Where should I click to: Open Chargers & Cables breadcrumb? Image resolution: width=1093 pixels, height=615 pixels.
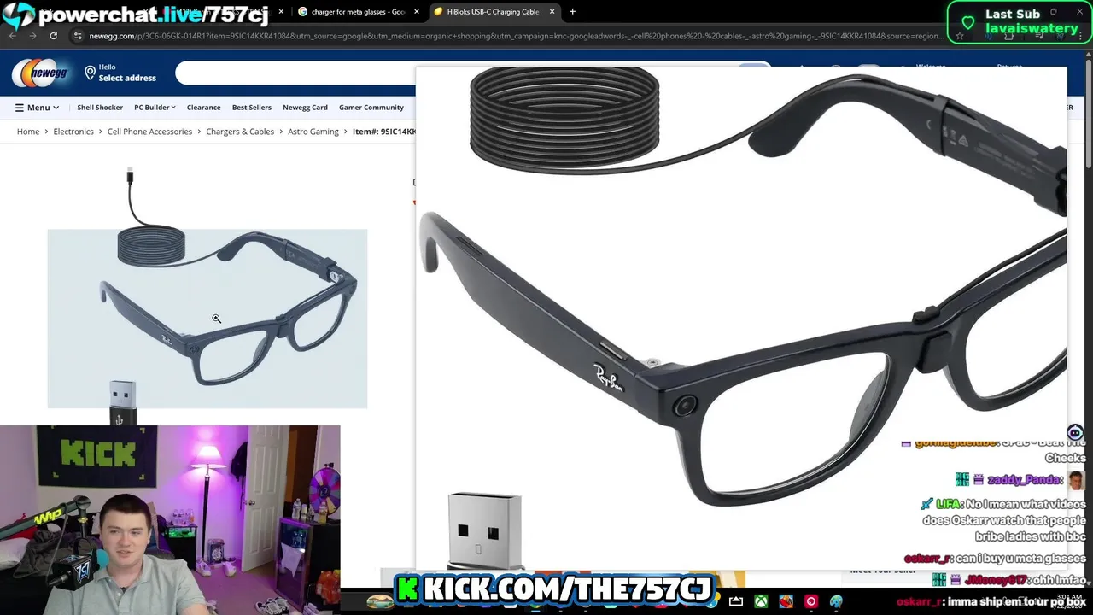tap(240, 132)
